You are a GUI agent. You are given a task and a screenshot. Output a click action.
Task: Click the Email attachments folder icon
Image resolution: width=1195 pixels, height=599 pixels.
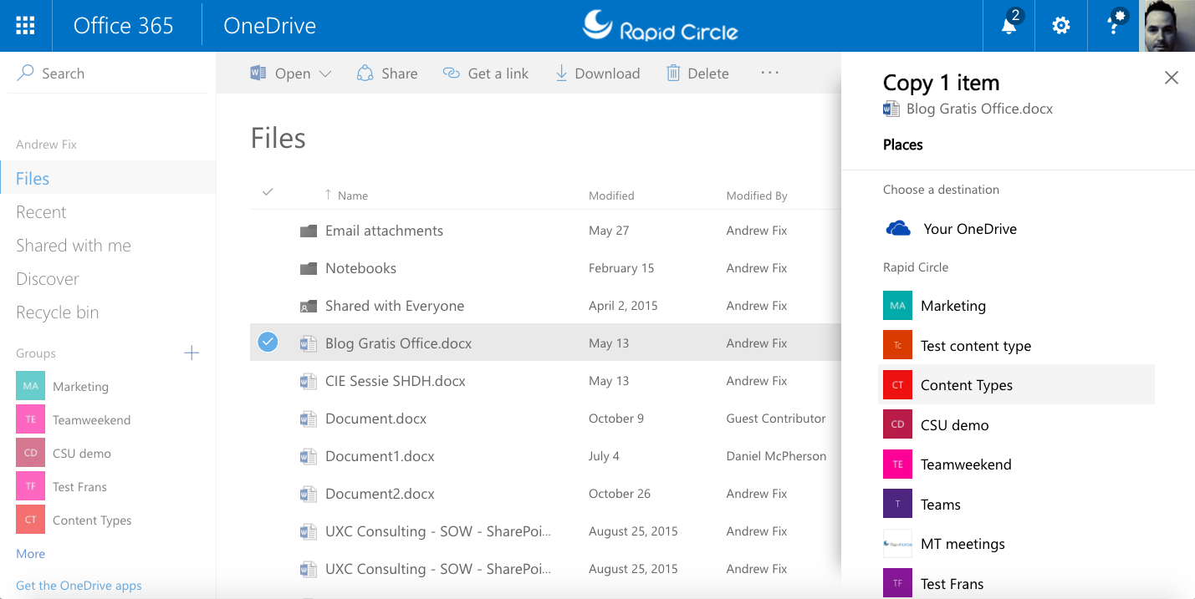[309, 231]
